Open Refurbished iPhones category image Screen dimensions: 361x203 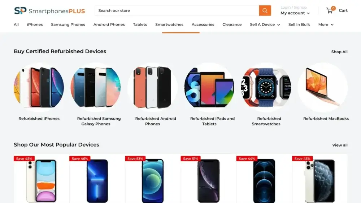pos(39,87)
